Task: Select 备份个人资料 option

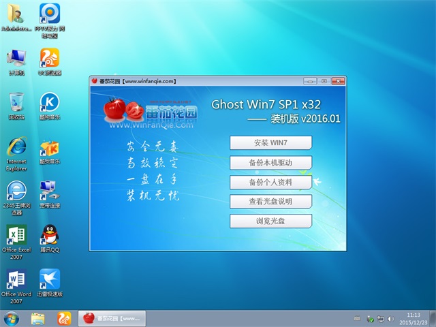Action: [x=270, y=182]
